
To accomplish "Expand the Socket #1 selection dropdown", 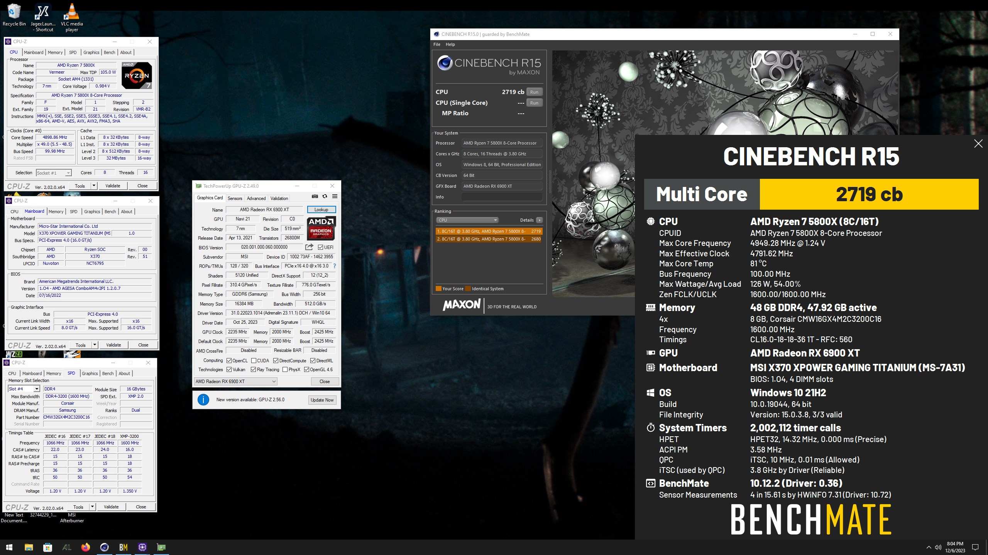I will pyautogui.click(x=68, y=173).
